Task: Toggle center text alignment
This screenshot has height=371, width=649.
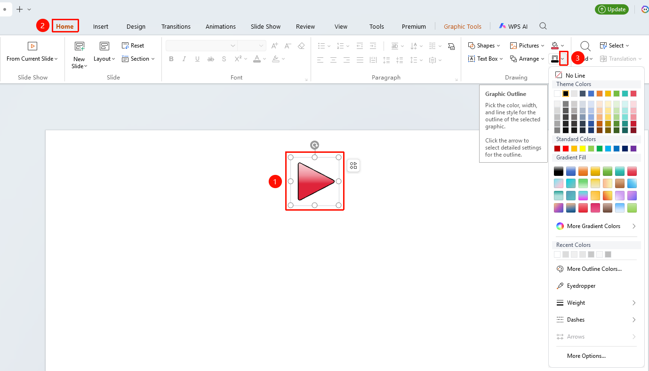Action: point(334,60)
